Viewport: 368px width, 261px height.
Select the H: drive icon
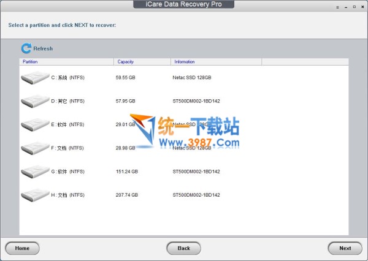tap(35, 195)
